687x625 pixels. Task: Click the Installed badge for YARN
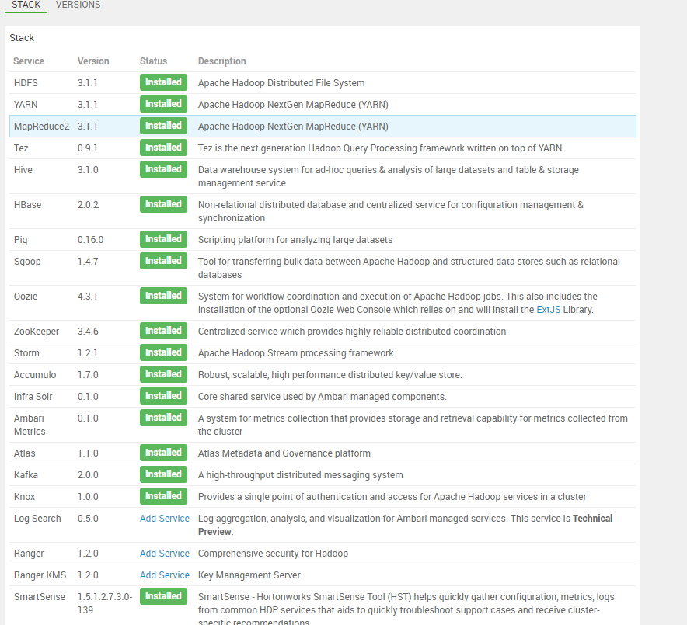[163, 103]
